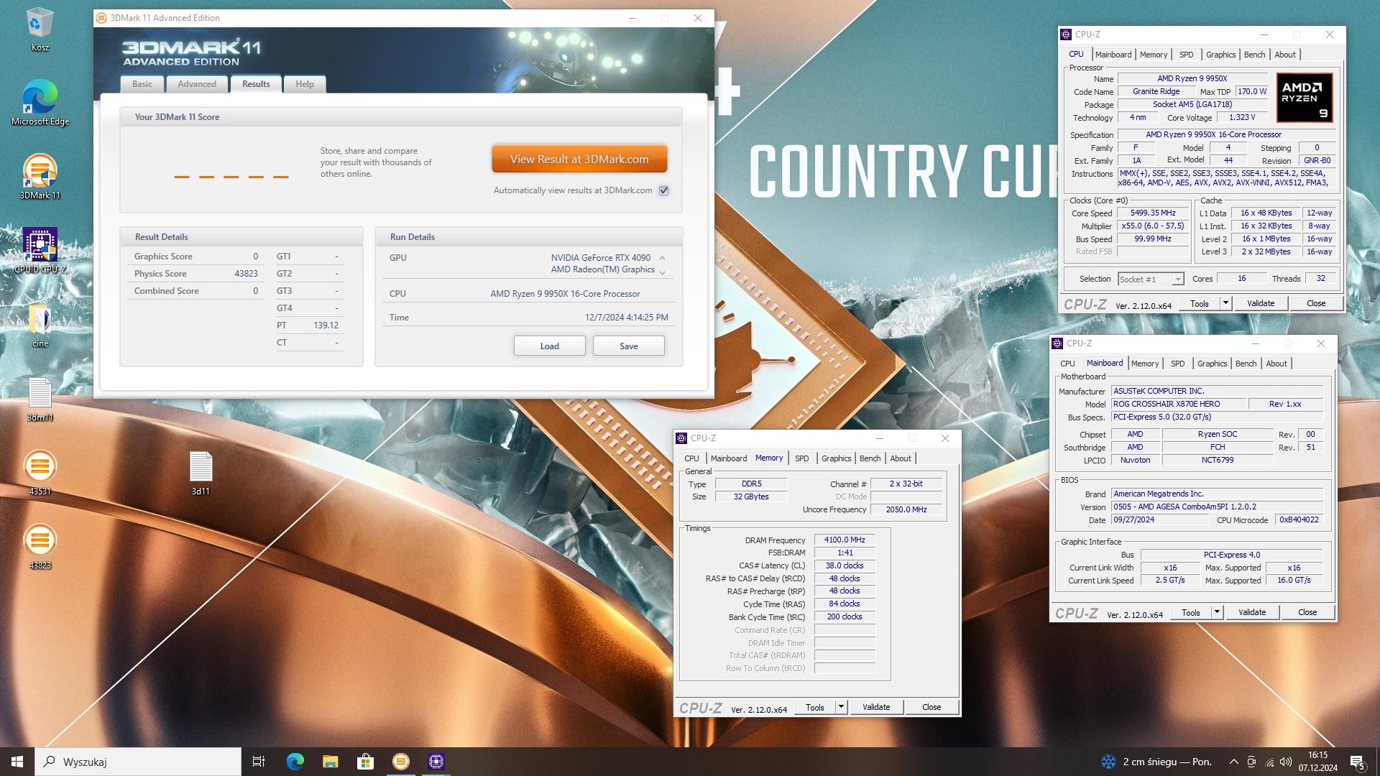Screen dimensions: 1380x776
Task: Click the Physics Score value 43823
Action: click(246, 274)
